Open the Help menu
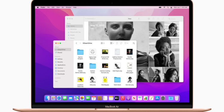This screenshot has height=112, width=224. 75,7
